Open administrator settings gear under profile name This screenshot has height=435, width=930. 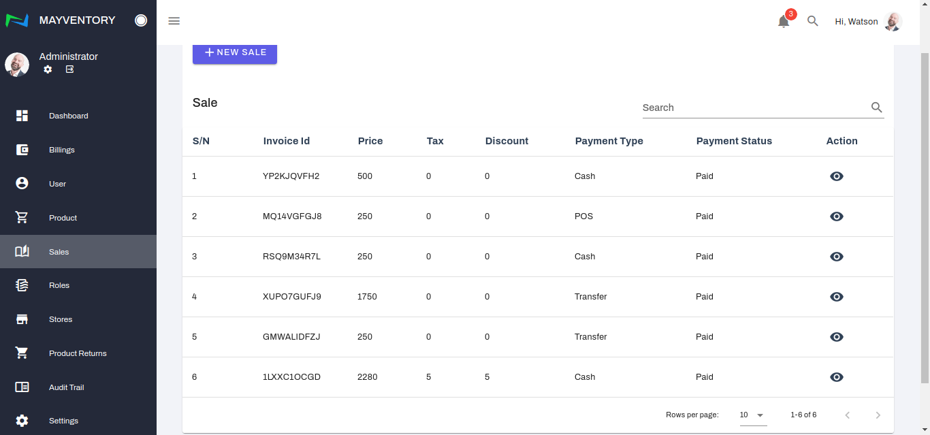point(48,69)
